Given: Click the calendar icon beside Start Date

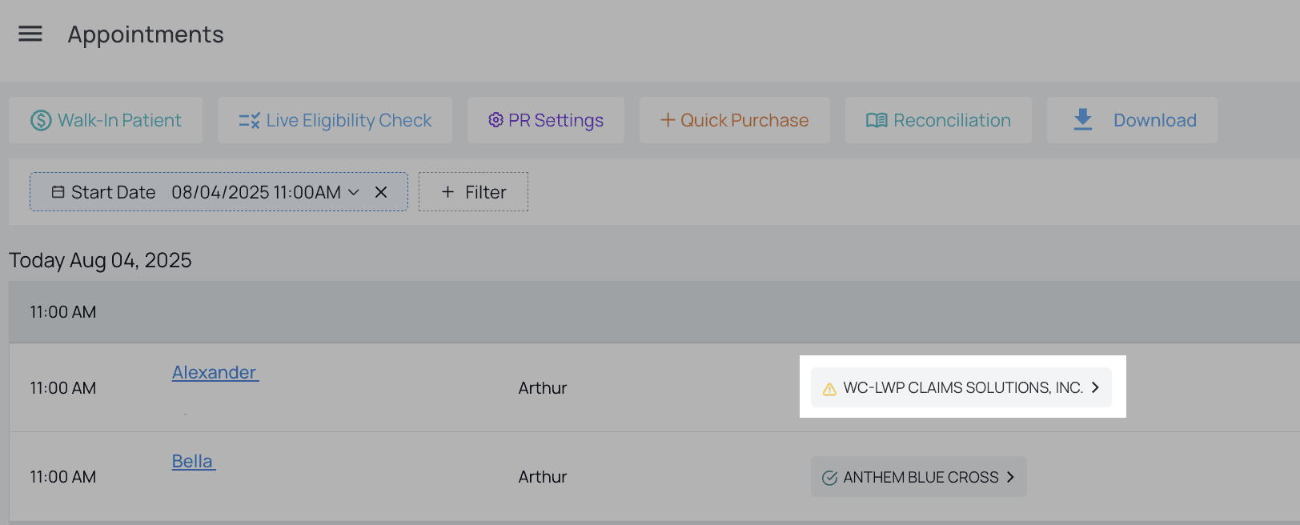Looking at the screenshot, I should tap(58, 192).
